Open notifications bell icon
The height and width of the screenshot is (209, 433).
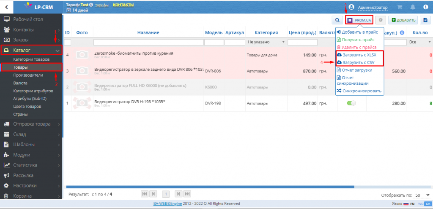(x=413, y=7)
